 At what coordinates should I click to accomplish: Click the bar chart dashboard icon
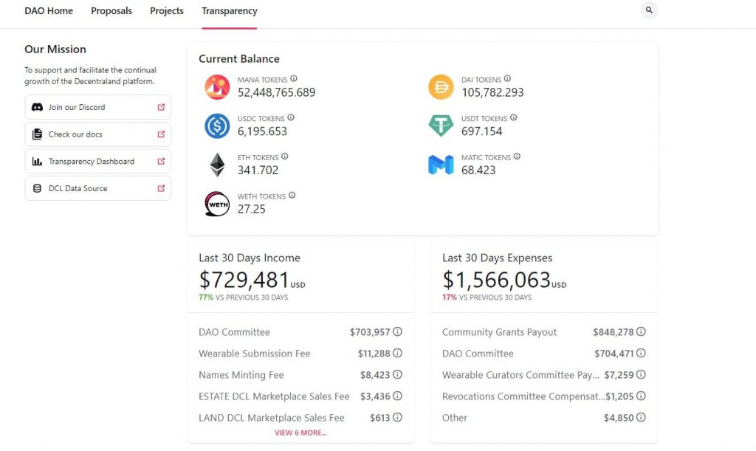coord(37,162)
